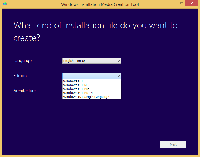Click the Architecture field label

point(25,91)
